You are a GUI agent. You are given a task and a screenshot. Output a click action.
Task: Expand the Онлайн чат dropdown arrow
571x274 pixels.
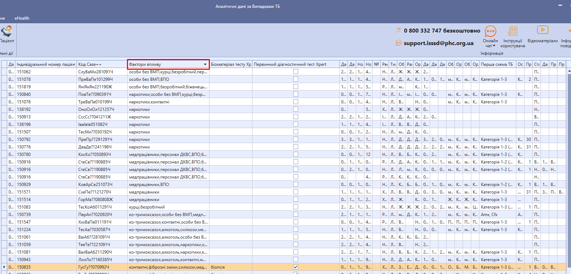pos(494,46)
